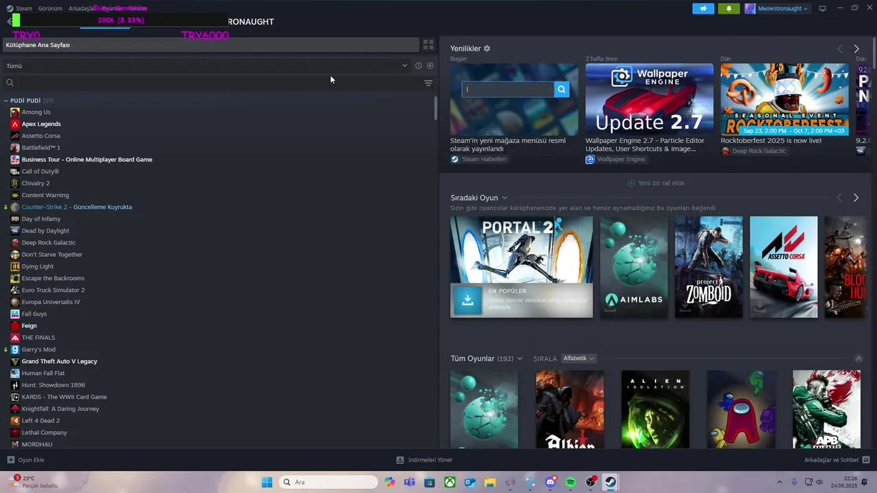This screenshot has height=493, width=877.
Task: Toggle ready-to-play filter play icon
Action: [430, 66]
